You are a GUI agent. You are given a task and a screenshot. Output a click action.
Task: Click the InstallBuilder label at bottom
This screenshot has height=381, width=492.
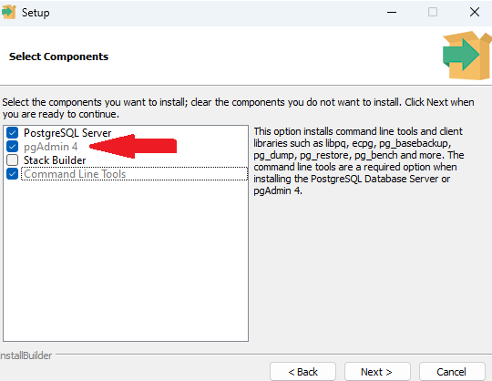[26, 355]
